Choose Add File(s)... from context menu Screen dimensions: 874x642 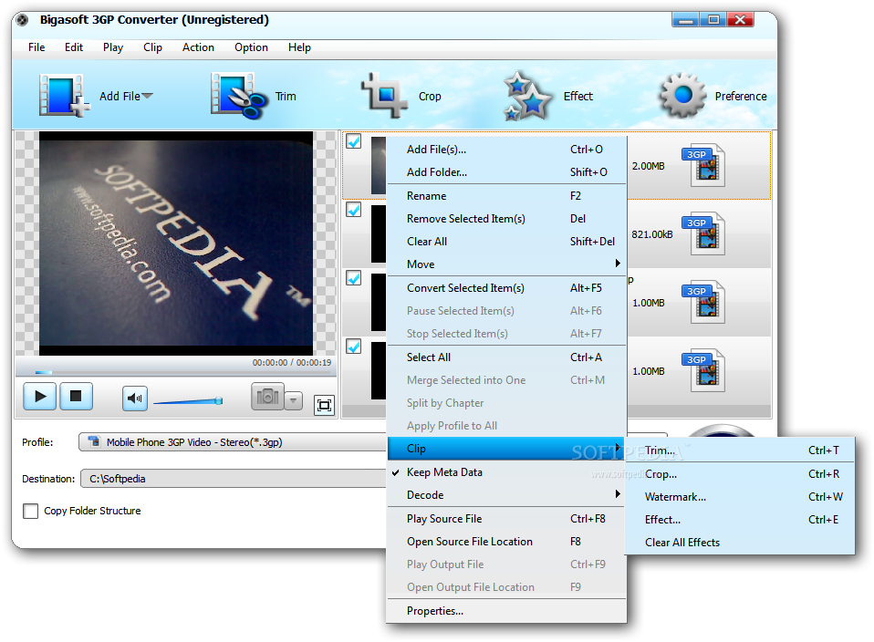[x=506, y=150]
